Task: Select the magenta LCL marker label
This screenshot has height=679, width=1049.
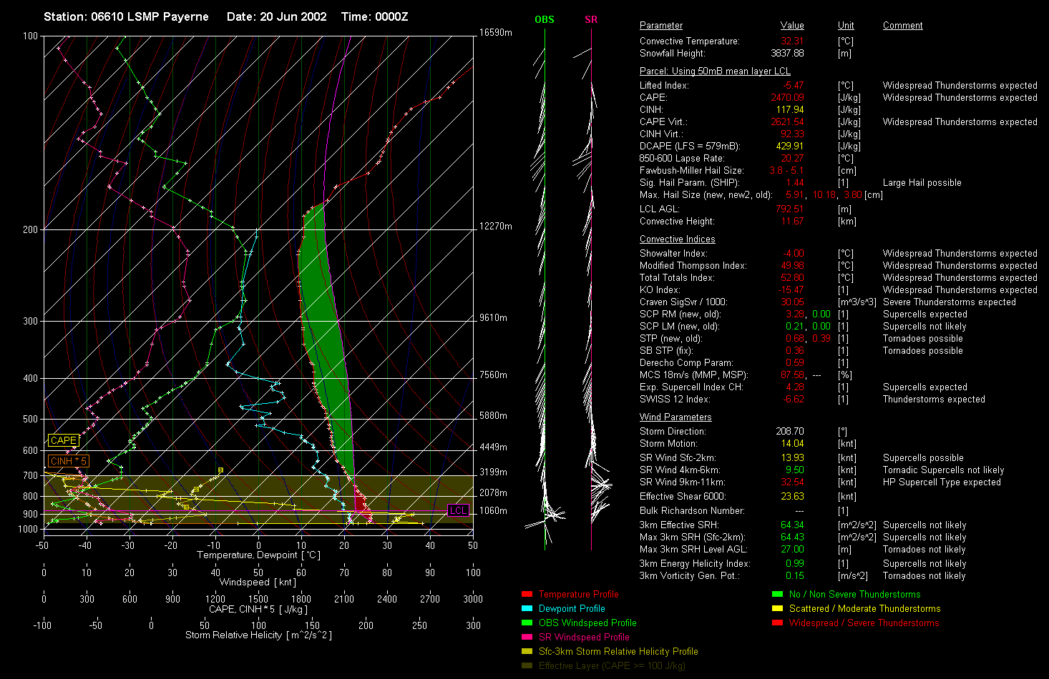Action: point(458,510)
